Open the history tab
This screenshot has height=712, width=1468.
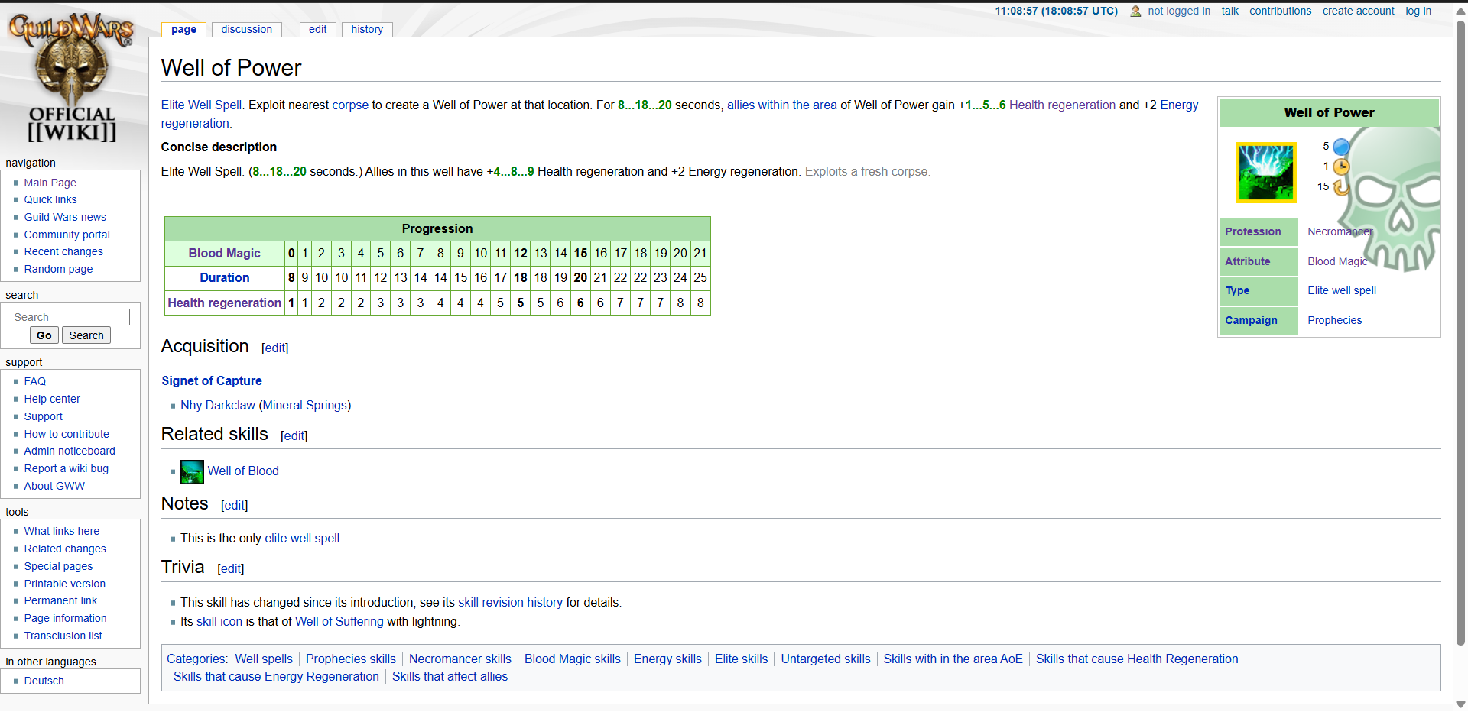coord(367,29)
